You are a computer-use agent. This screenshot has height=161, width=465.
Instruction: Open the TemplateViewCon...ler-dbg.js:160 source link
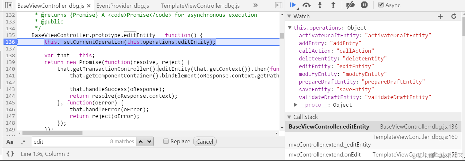tap(415, 137)
